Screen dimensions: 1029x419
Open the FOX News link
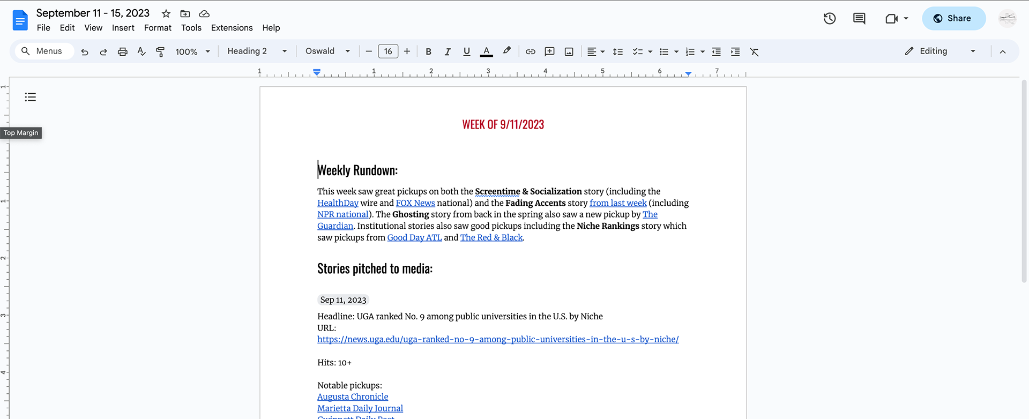click(415, 203)
